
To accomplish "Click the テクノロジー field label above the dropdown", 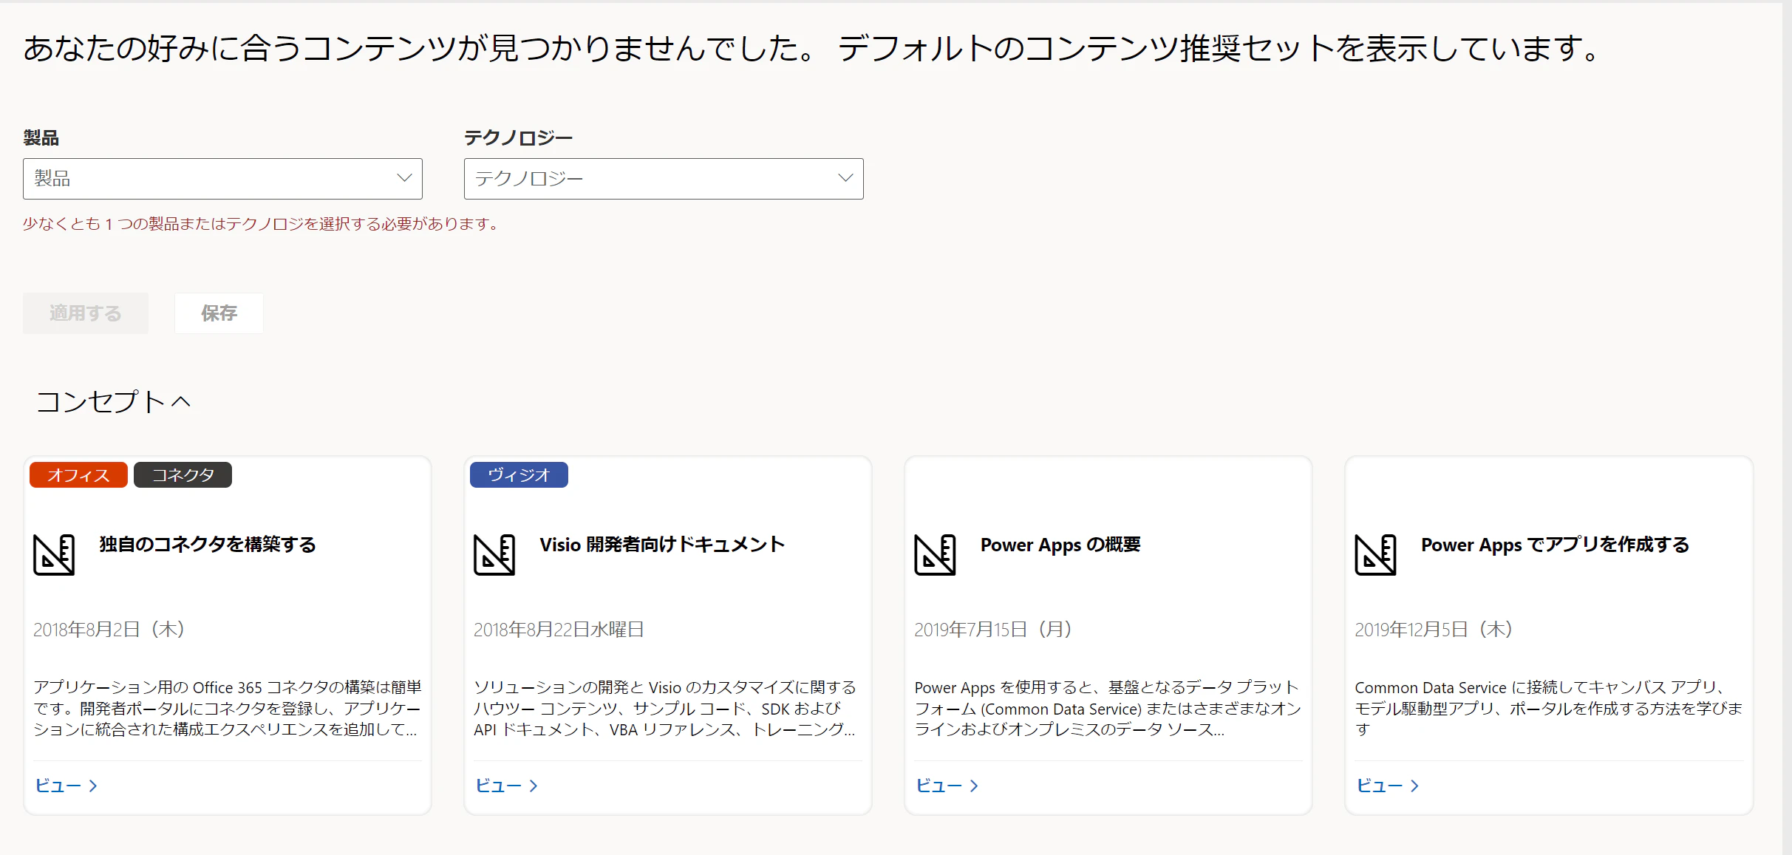I will tap(518, 138).
